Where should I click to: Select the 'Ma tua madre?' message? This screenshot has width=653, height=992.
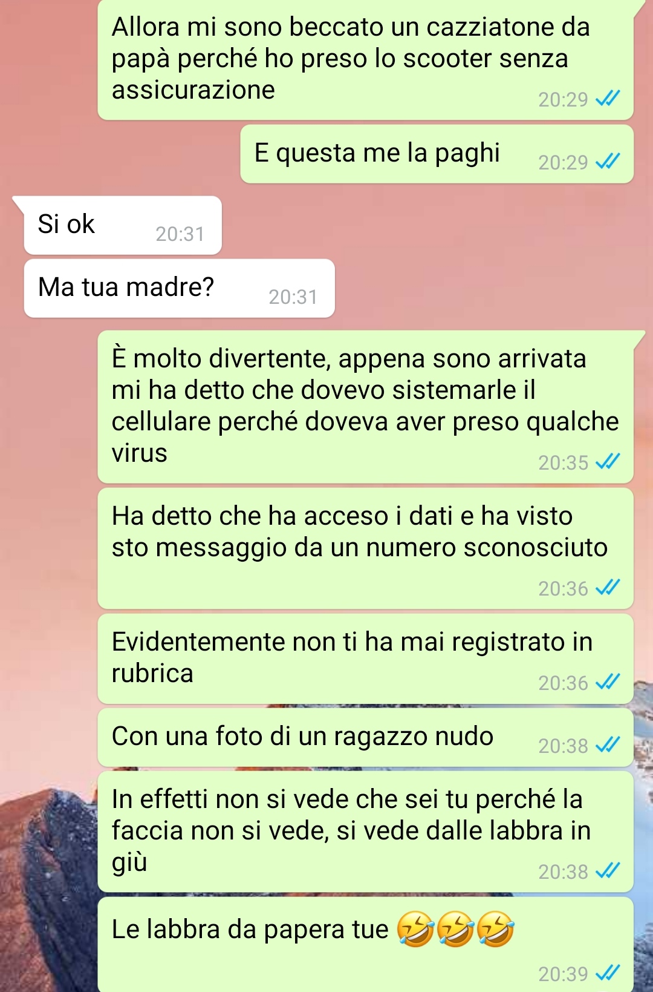tap(179, 288)
